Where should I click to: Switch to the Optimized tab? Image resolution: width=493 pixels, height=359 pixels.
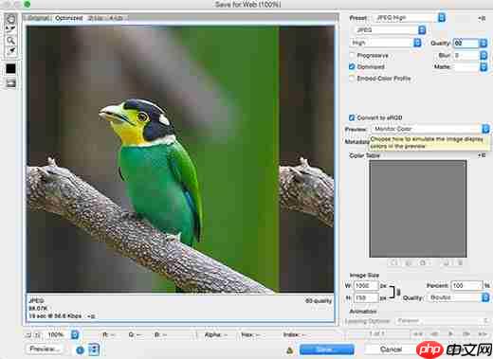click(69, 18)
